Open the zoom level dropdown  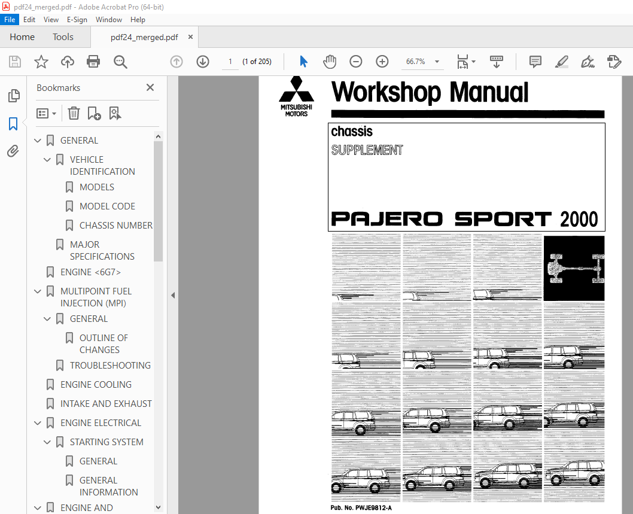point(437,62)
